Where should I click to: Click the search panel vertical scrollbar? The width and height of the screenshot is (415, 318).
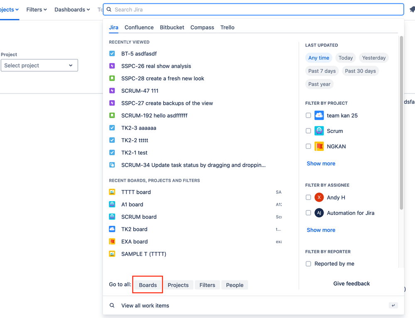(401, 123)
